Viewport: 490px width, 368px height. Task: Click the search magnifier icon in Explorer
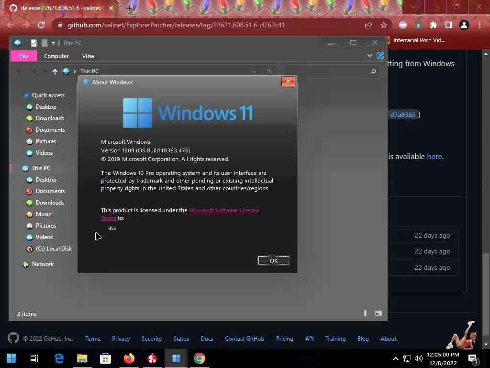pyautogui.click(x=373, y=71)
